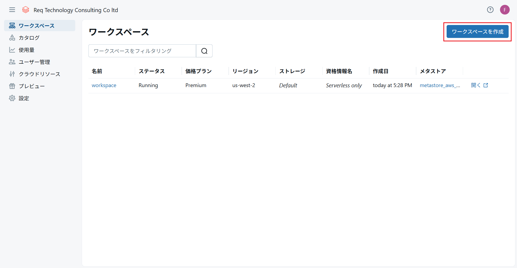Click the Databricks logo icon

tap(26, 10)
